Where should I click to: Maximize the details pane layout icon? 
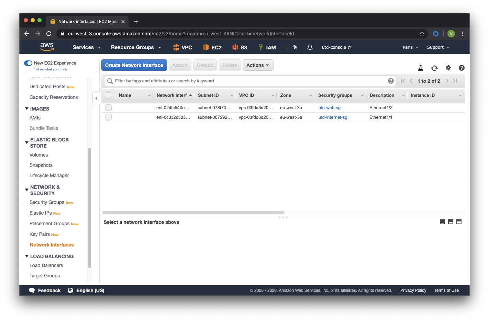[x=459, y=222]
